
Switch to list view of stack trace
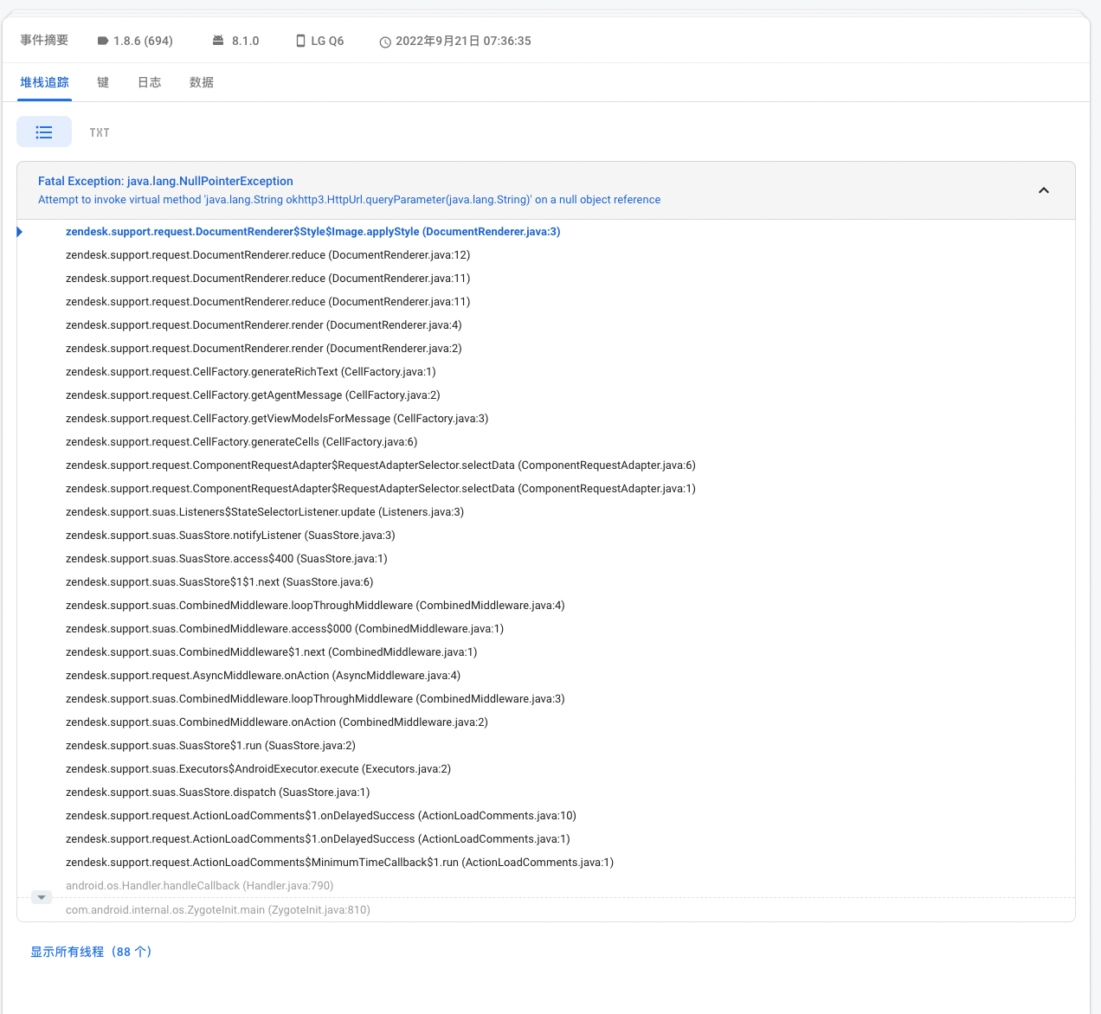44,132
